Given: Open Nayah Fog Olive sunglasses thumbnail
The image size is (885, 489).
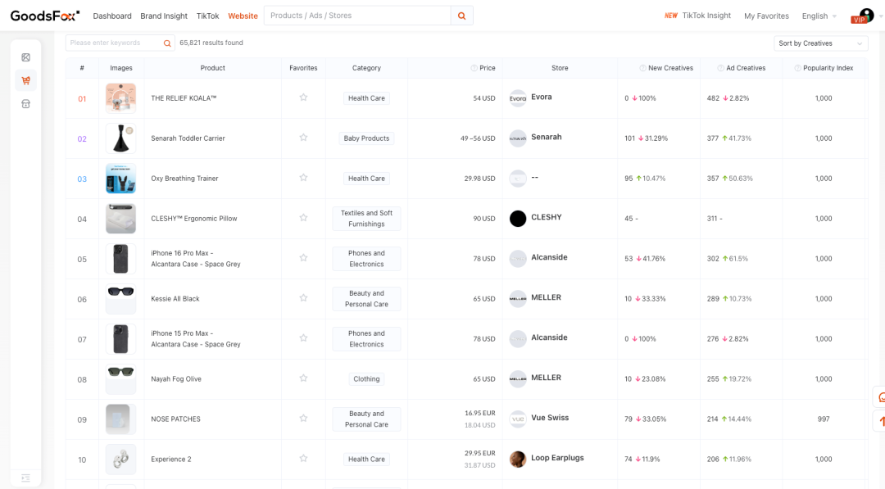Looking at the screenshot, I should pyautogui.click(x=120, y=379).
